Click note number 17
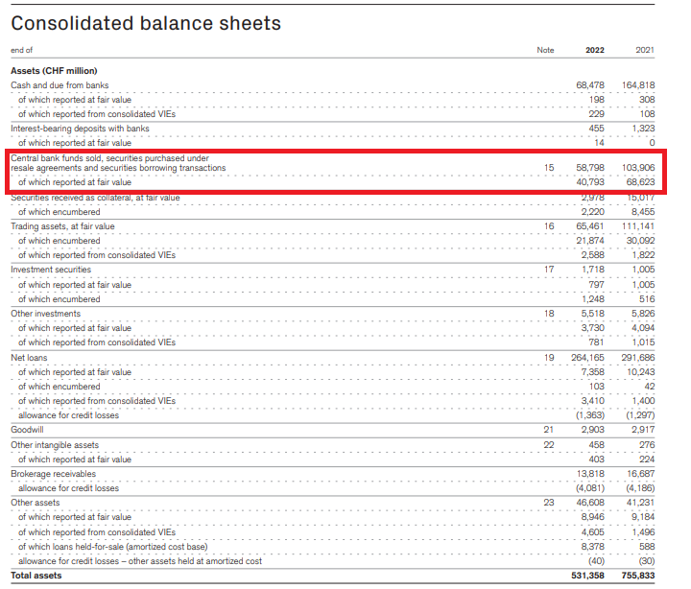 tap(549, 270)
